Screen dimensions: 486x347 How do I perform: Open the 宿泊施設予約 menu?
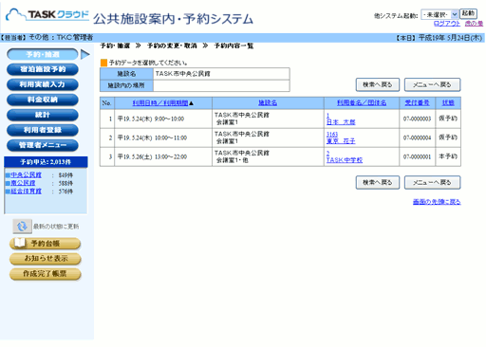43,69
